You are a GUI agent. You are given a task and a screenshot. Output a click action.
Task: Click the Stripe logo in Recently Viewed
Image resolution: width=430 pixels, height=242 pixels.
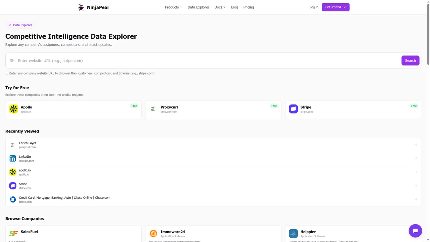[x=13, y=186]
